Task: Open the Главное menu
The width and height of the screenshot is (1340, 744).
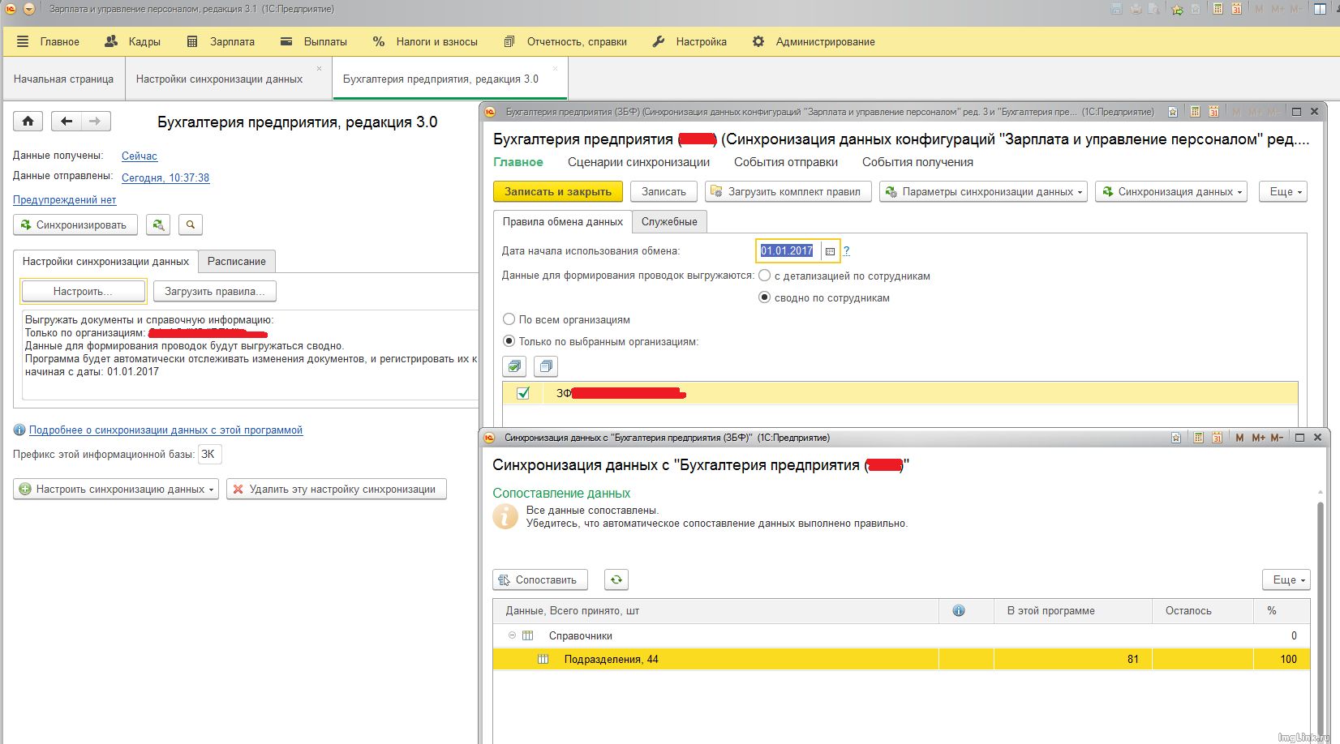Action: [x=49, y=41]
